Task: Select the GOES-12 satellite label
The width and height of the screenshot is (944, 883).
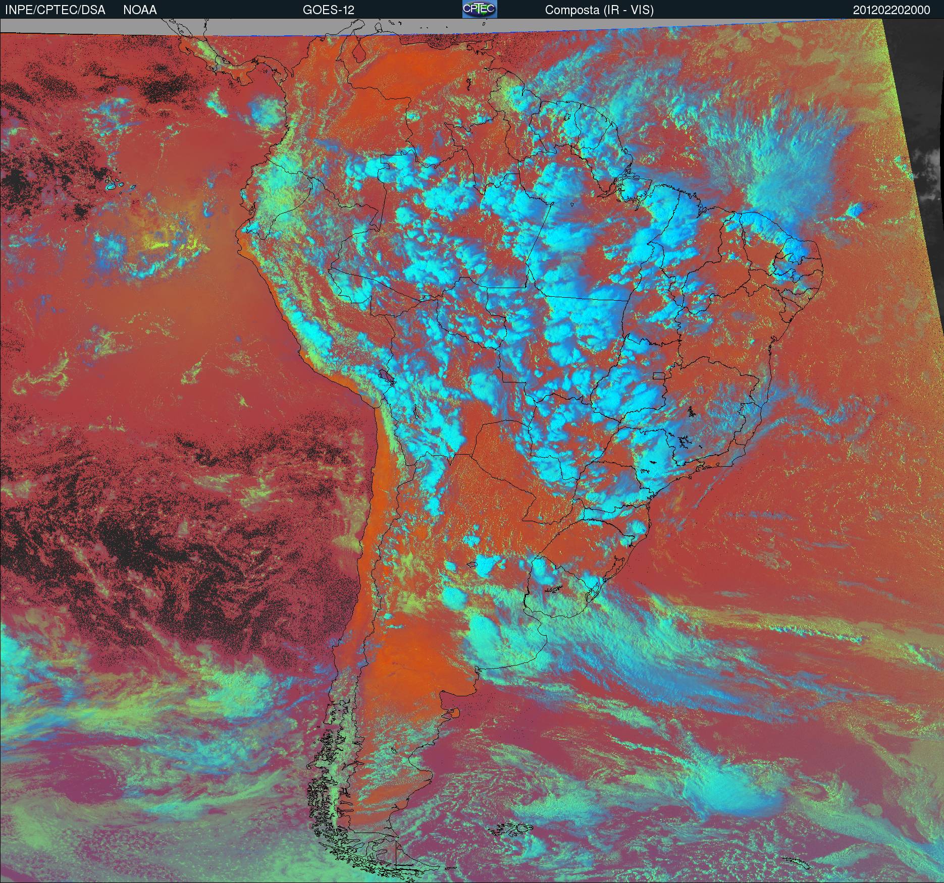Action: click(x=328, y=10)
